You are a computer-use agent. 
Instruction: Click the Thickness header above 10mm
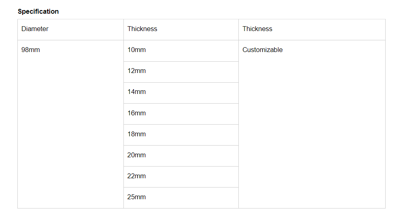click(142, 29)
